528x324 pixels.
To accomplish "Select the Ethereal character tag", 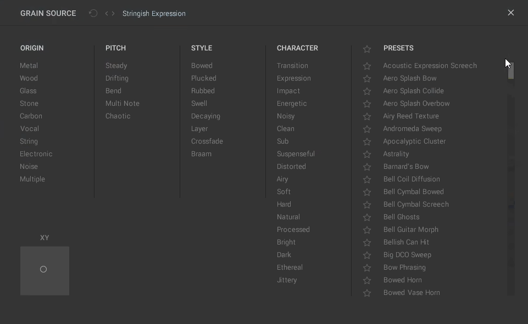I will pos(290,267).
